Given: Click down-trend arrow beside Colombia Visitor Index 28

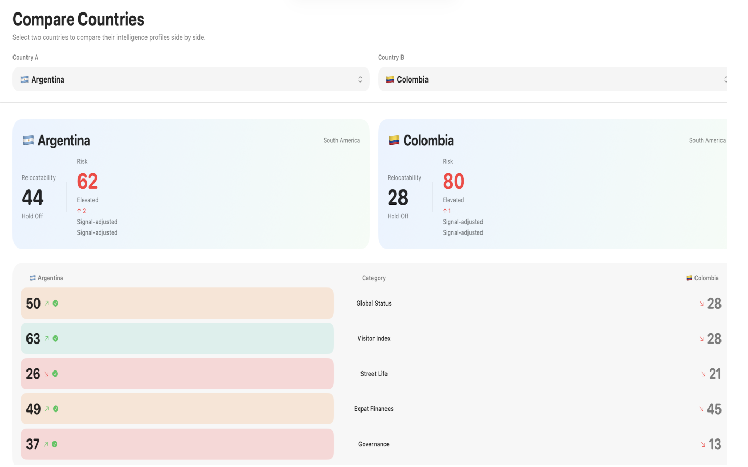Looking at the screenshot, I should (x=702, y=339).
